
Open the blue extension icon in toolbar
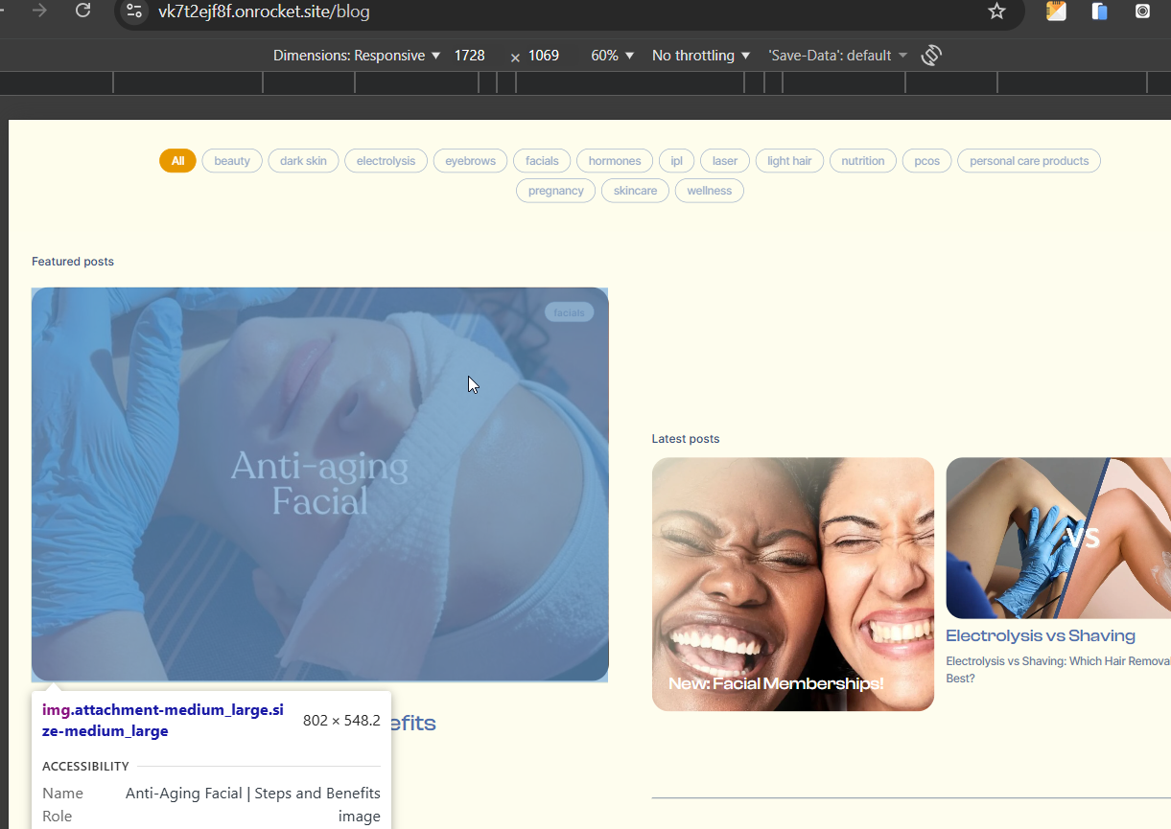click(1099, 12)
